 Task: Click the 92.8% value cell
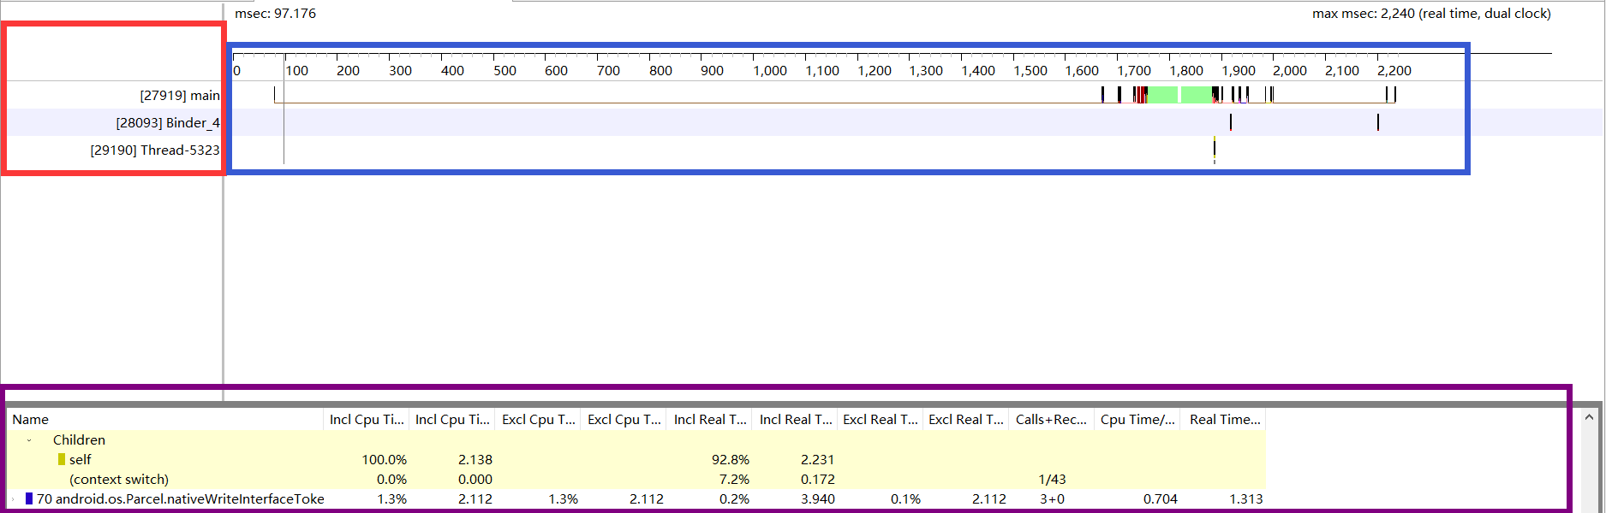(731, 460)
